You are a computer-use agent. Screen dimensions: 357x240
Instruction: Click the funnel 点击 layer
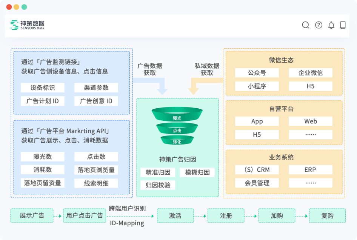pos(177,128)
